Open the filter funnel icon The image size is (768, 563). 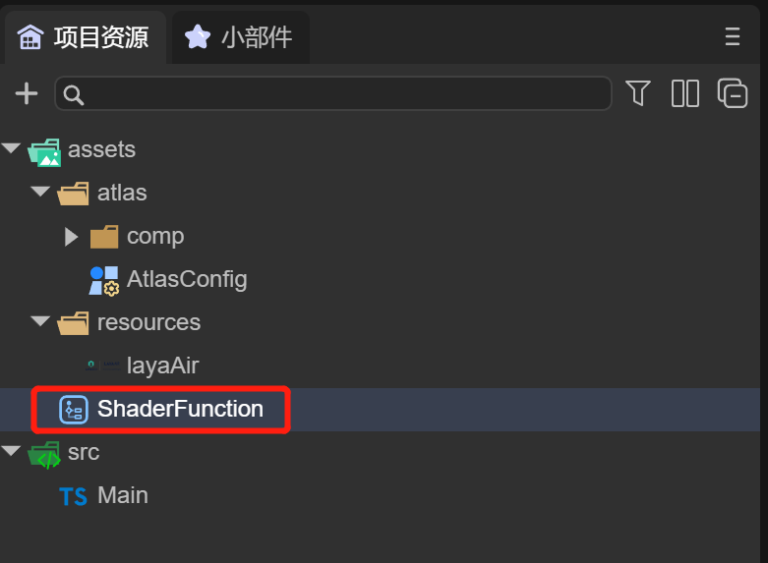[638, 93]
